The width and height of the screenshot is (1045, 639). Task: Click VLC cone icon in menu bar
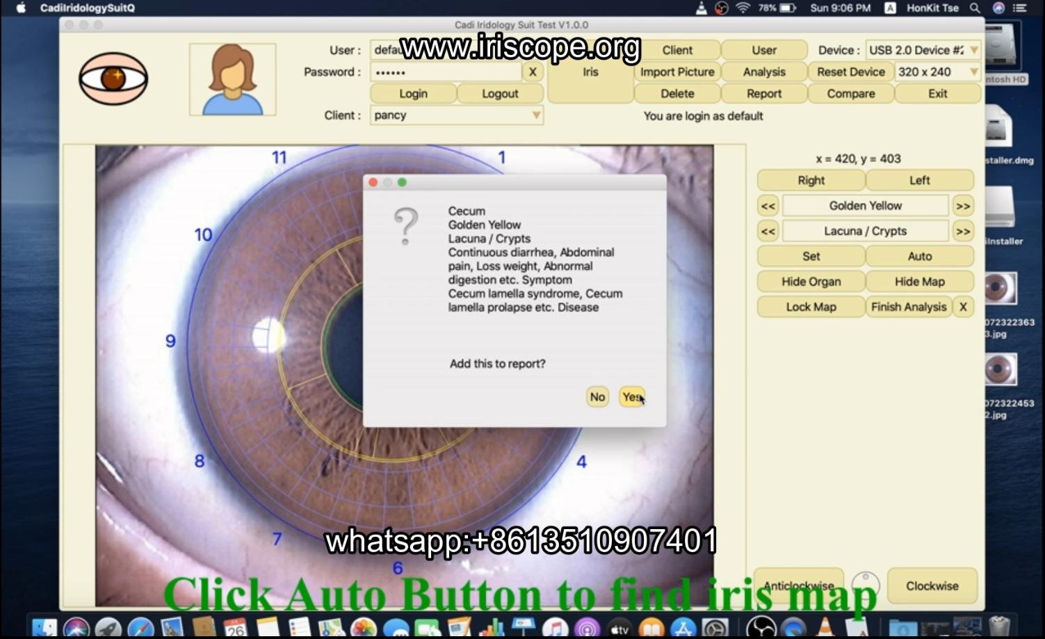click(x=701, y=8)
